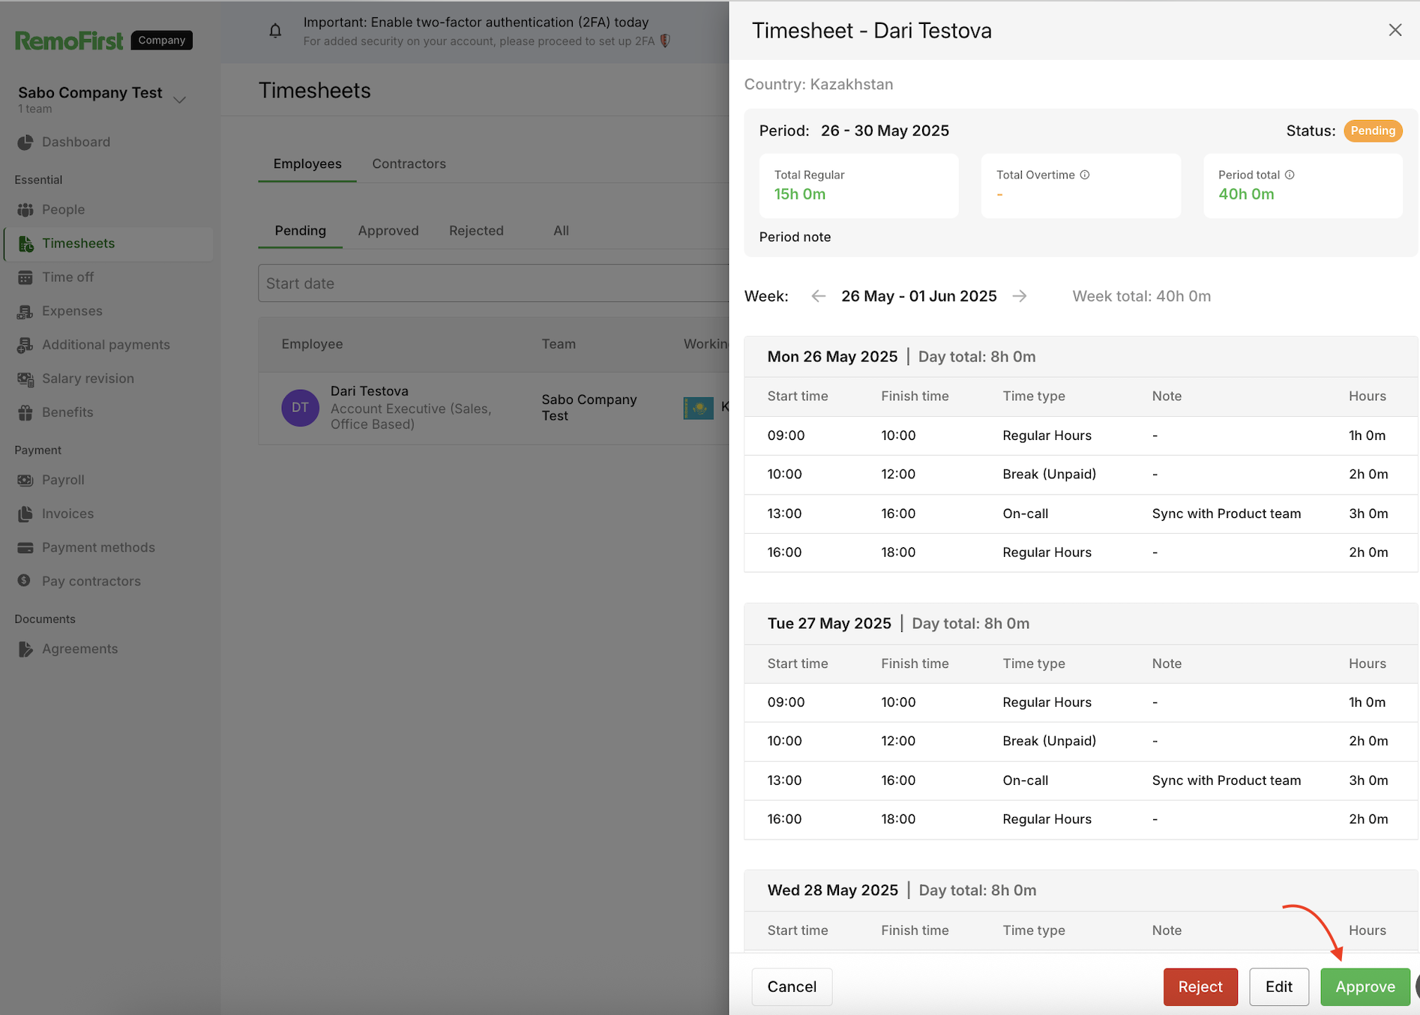Viewport: 1420px width, 1015px height.
Task: Click the Expenses sidebar icon
Action: tap(25, 311)
